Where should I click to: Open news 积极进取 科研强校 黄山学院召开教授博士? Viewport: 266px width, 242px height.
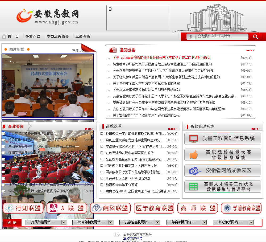45,140
